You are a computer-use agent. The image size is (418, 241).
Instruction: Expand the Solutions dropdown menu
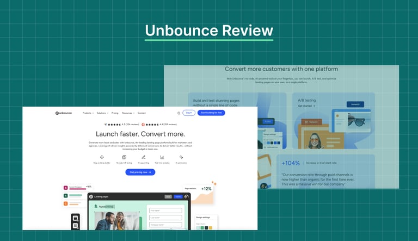[x=102, y=113]
